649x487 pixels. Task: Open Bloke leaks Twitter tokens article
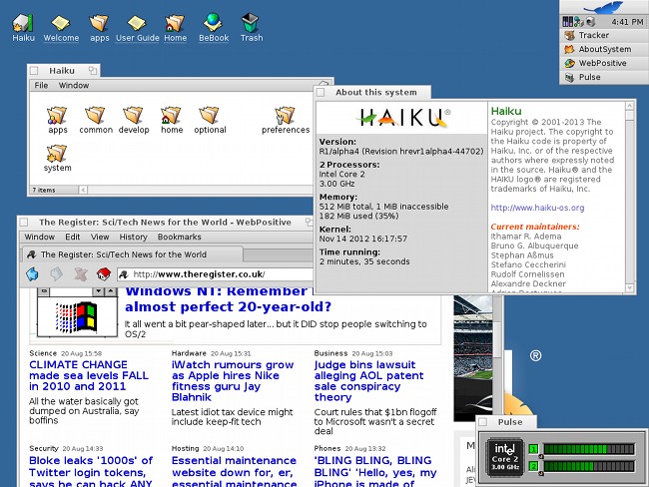91,471
